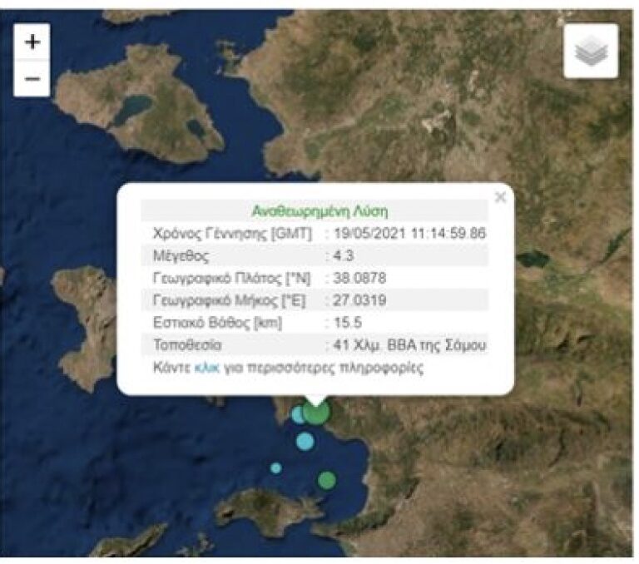Click the focal depth value 15.5
The width and height of the screenshot is (639, 564).
click(348, 323)
